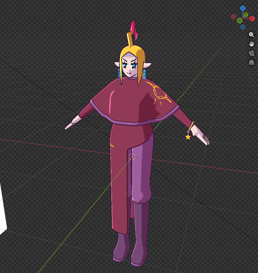Select the character's gold star bracelet charm

tap(188, 137)
